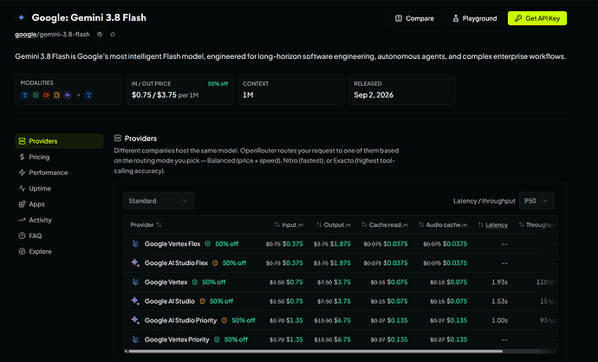Click the Google AI Studio row sparkle logo
This screenshot has height=362, width=598.
click(135, 301)
